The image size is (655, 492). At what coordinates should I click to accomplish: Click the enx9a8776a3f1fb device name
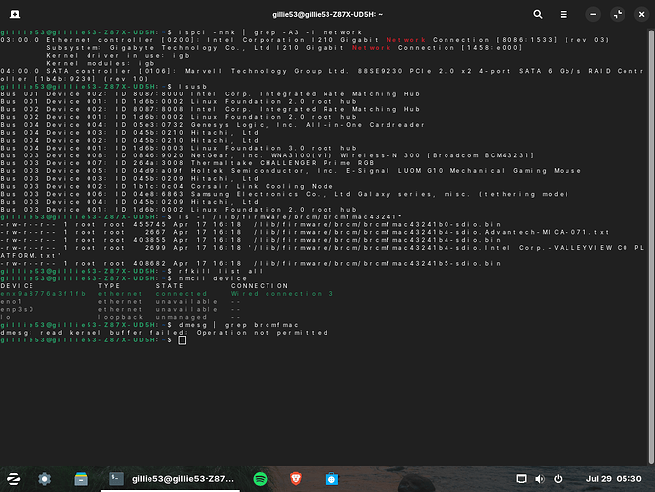coord(43,294)
